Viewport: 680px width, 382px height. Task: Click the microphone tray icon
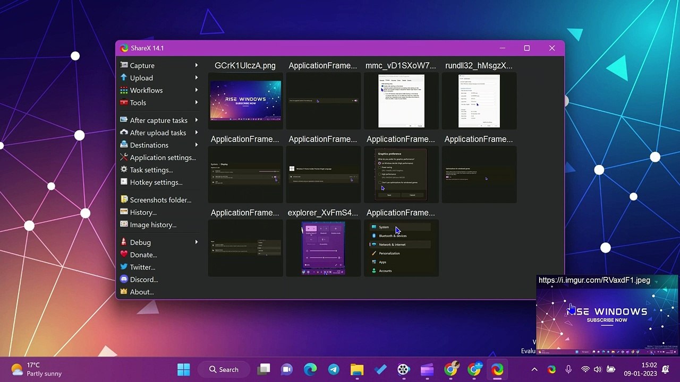tap(568, 370)
